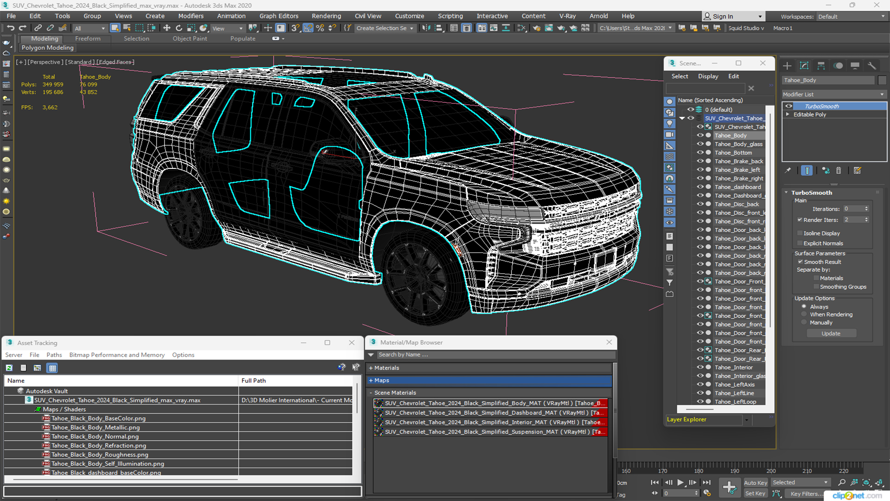Enable the Isoline Display checkbox
The image size is (890, 501).
pos(800,233)
